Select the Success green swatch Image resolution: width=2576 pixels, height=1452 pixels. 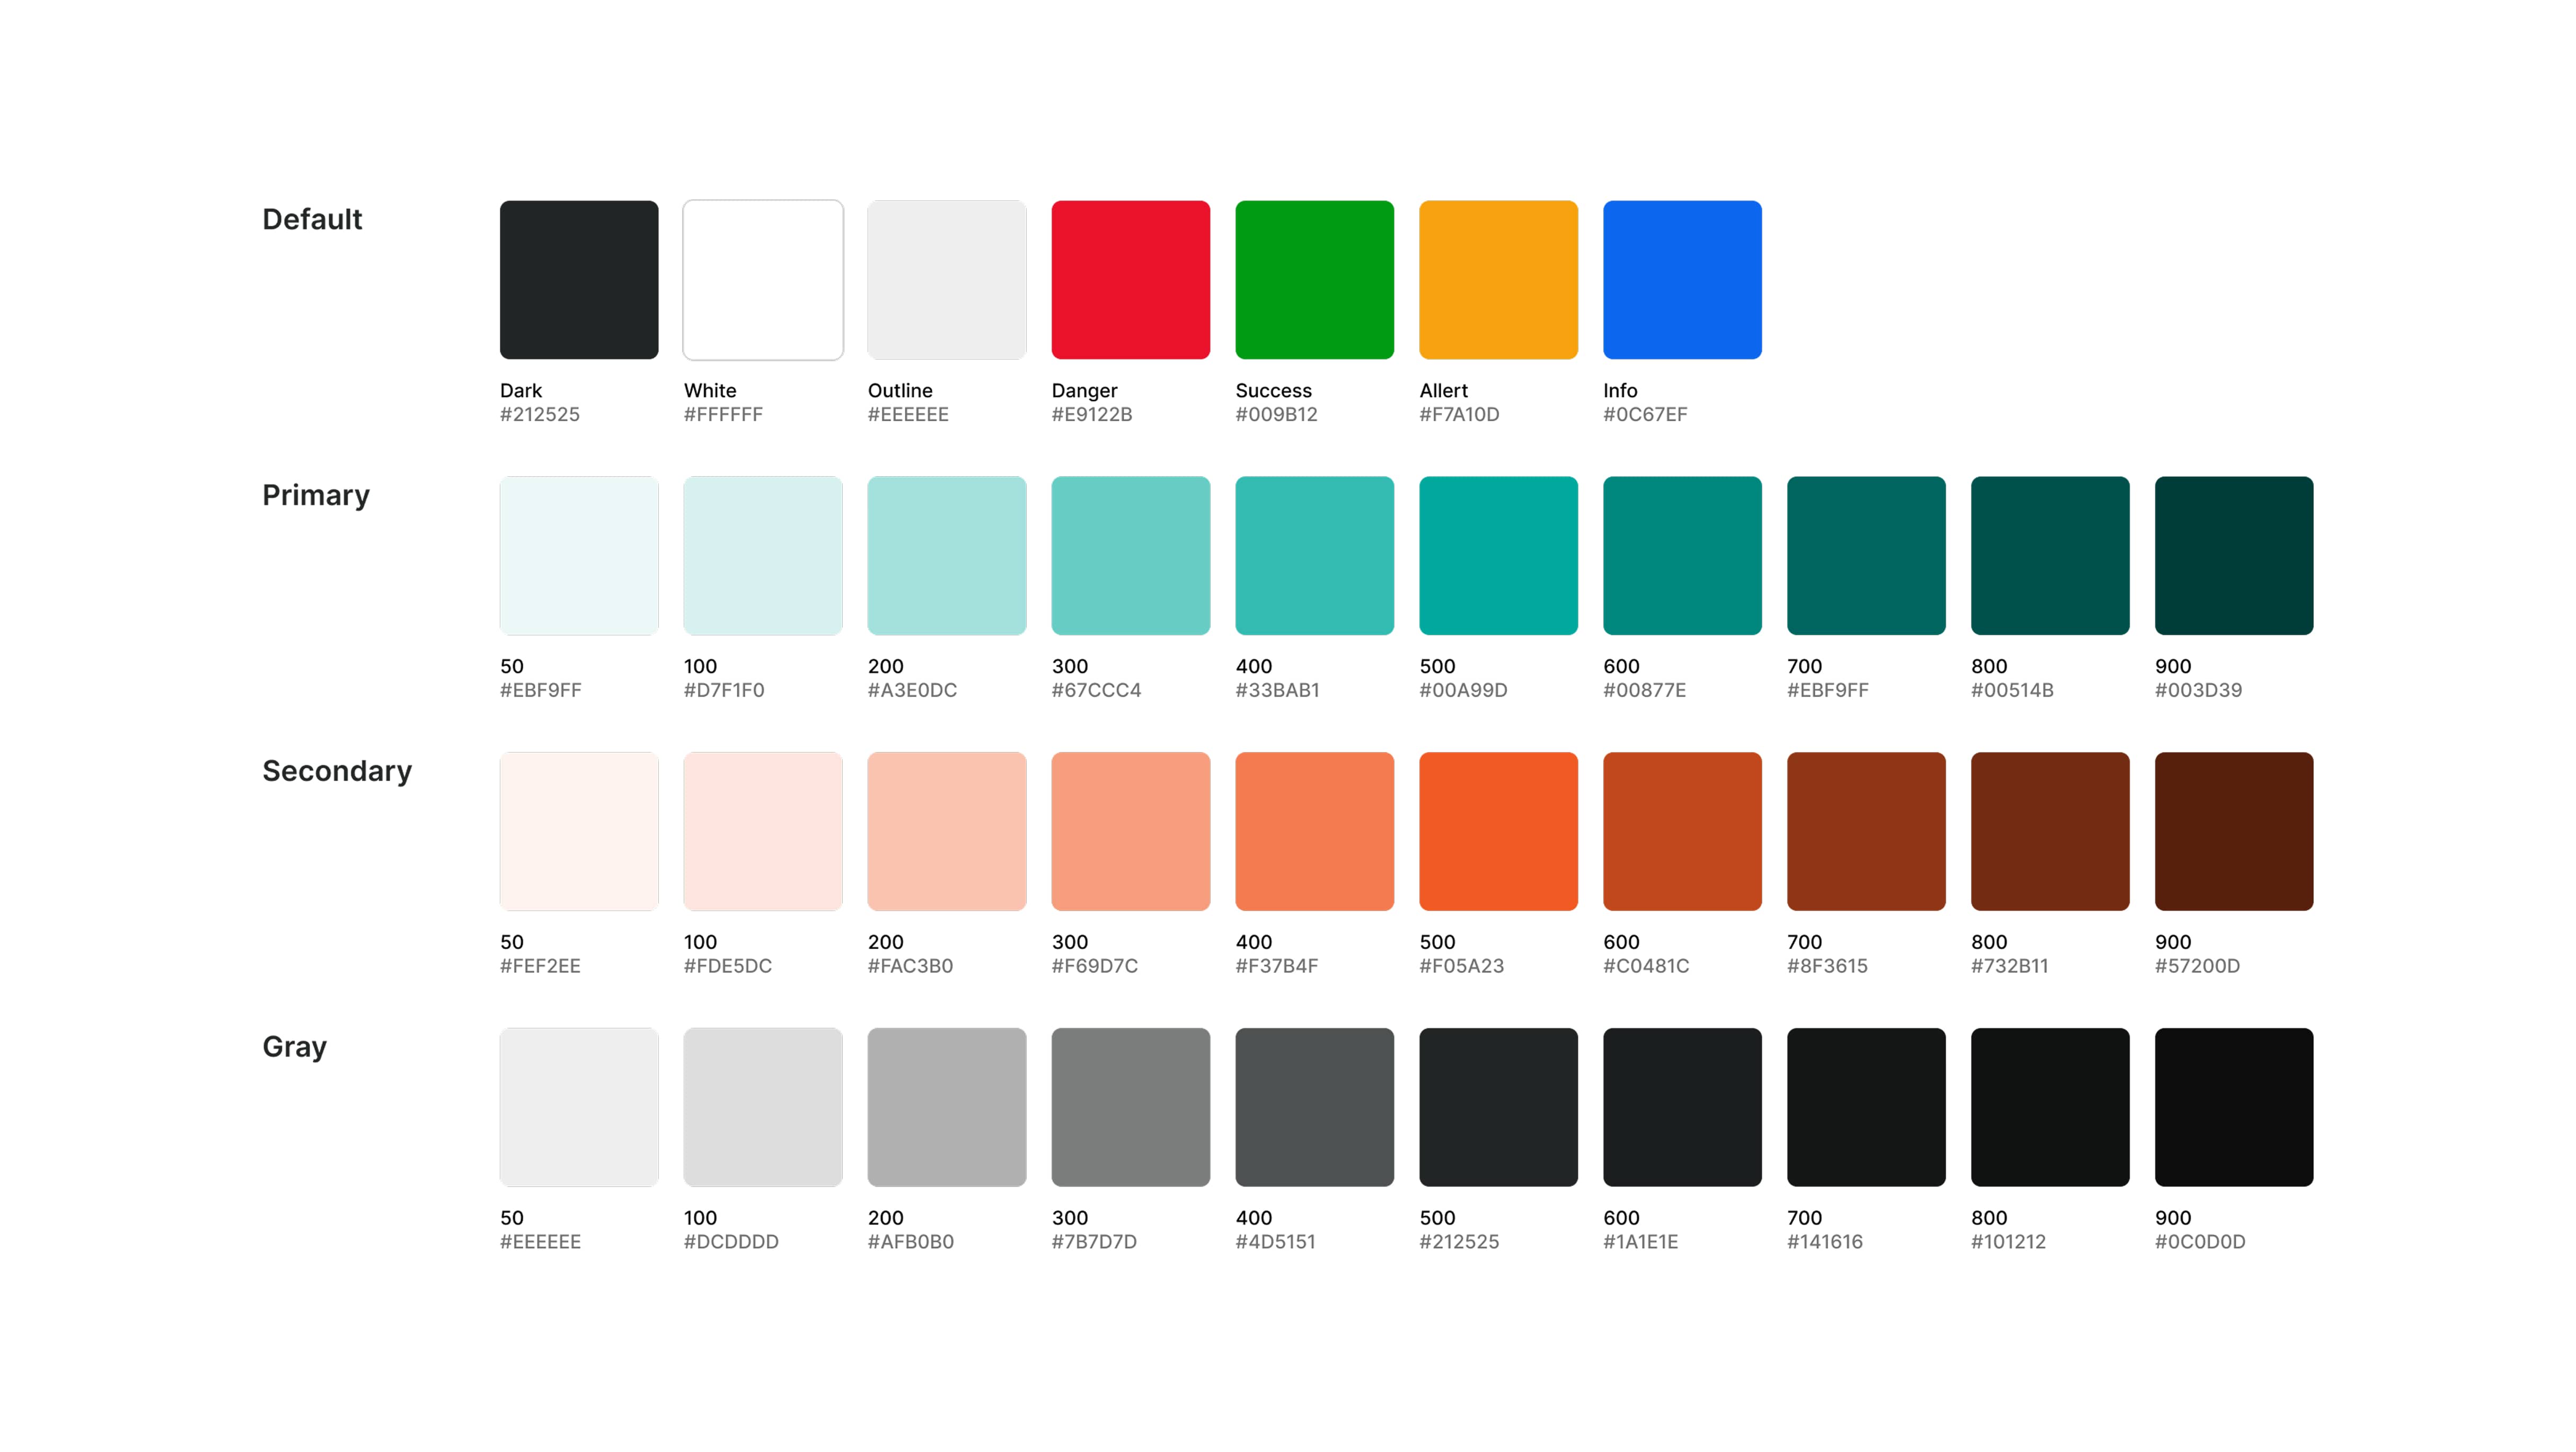1315,280
